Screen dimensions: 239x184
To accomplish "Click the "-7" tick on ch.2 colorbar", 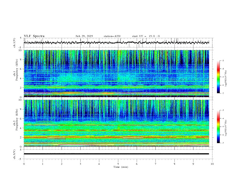I will (x=223, y=143).
